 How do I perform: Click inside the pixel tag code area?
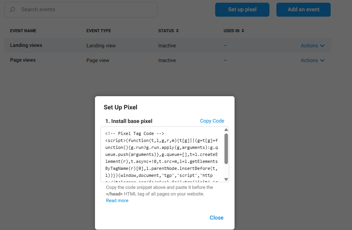[x=162, y=154]
